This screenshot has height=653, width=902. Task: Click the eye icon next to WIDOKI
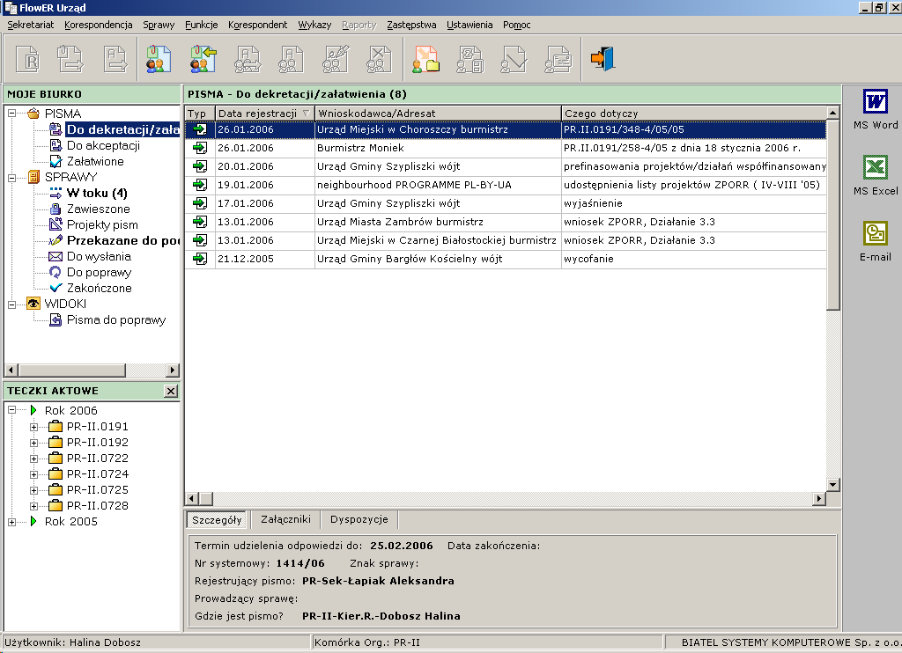coord(33,304)
